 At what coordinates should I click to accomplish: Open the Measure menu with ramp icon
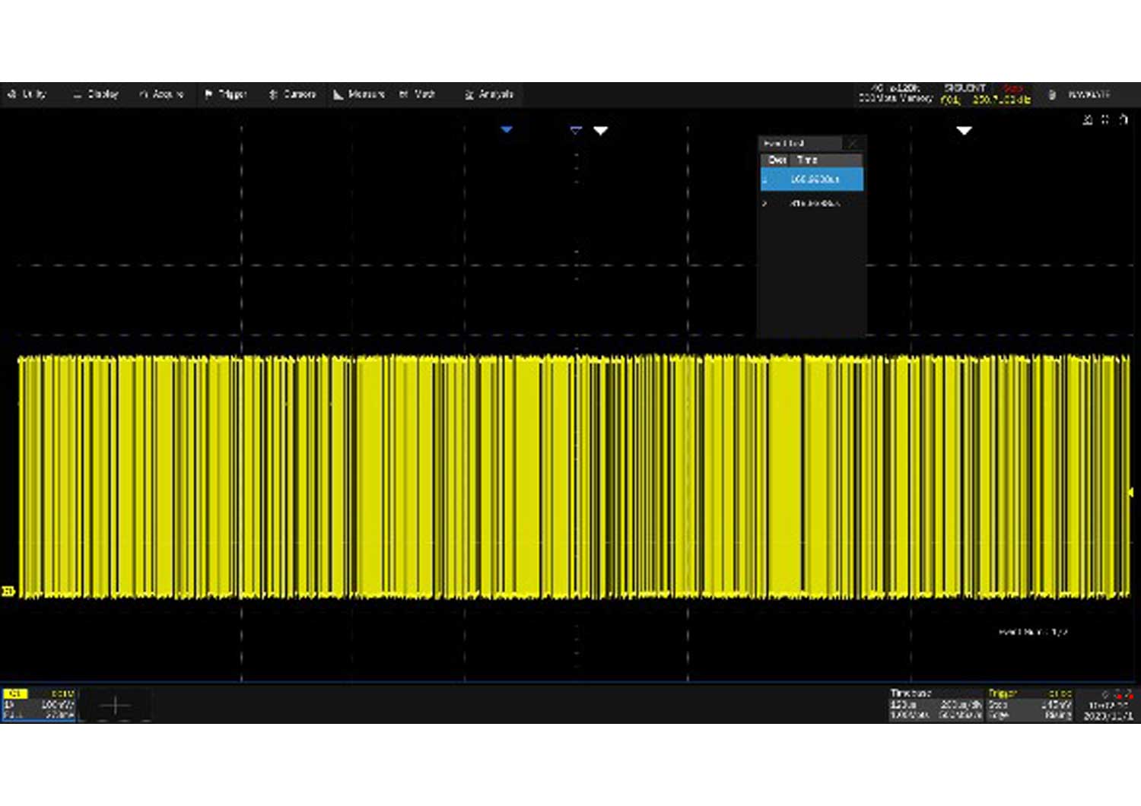358,94
